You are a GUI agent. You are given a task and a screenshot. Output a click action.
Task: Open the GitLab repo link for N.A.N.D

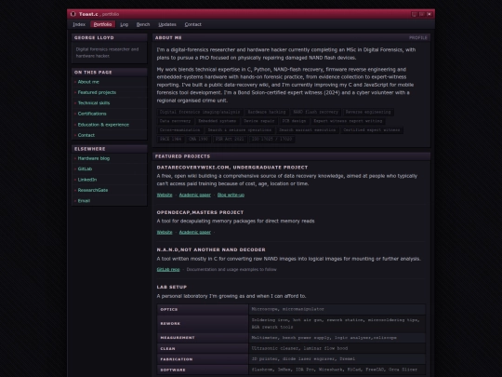coord(168,270)
